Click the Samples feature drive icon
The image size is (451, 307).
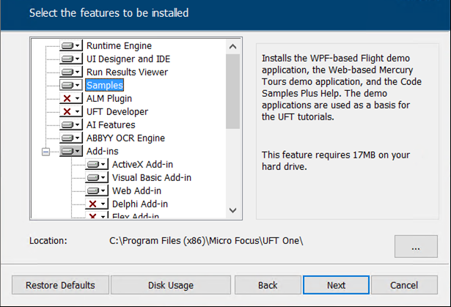(x=67, y=86)
